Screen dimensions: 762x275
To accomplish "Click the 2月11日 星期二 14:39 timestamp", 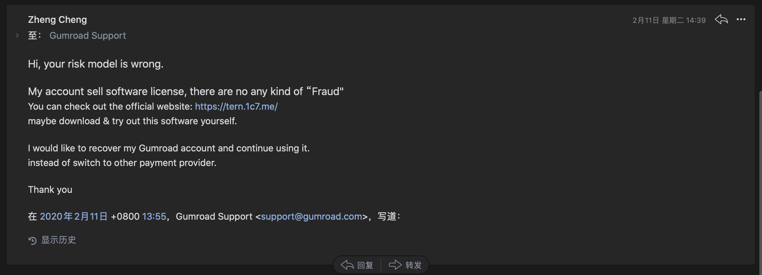I will (x=669, y=20).
